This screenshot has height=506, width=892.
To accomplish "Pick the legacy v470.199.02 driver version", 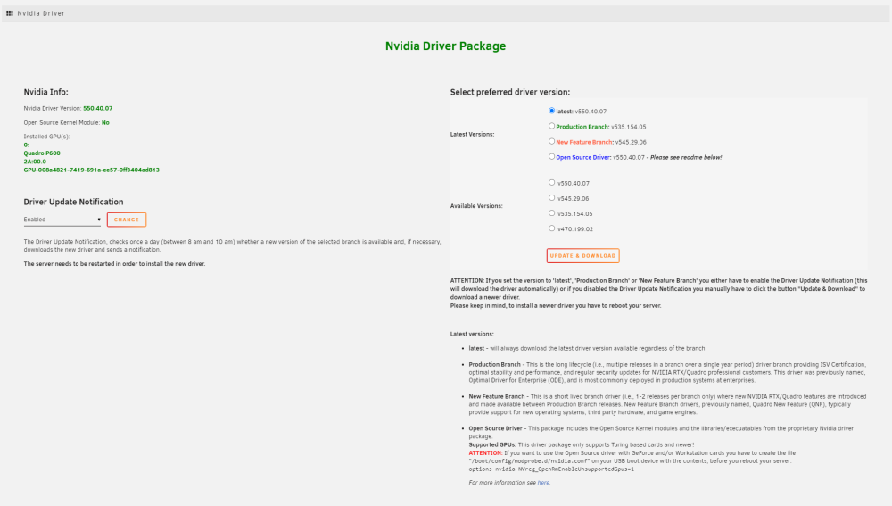I will 551,228.
